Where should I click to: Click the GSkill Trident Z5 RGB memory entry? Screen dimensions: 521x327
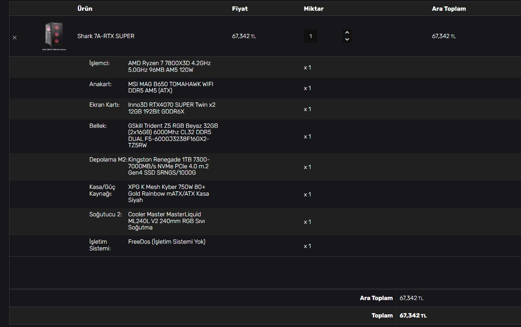tap(173, 136)
